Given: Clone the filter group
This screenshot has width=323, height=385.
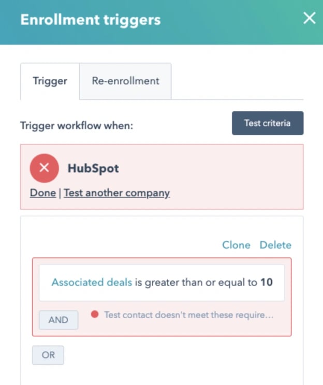Looking at the screenshot, I should click(236, 245).
